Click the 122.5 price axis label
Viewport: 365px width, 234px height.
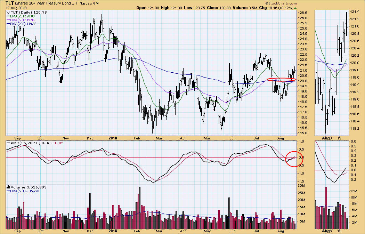click(x=302, y=55)
